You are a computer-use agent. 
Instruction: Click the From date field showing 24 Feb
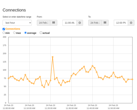click(x=44, y=23)
